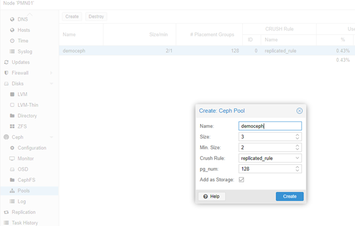355x226 pixels.
Task: Click the Ceph icon in sidebar
Action: [6, 137]
